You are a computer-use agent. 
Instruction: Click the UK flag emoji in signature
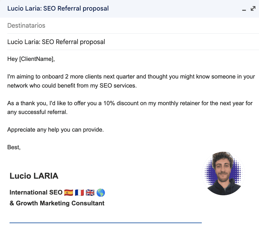point(90,193)
